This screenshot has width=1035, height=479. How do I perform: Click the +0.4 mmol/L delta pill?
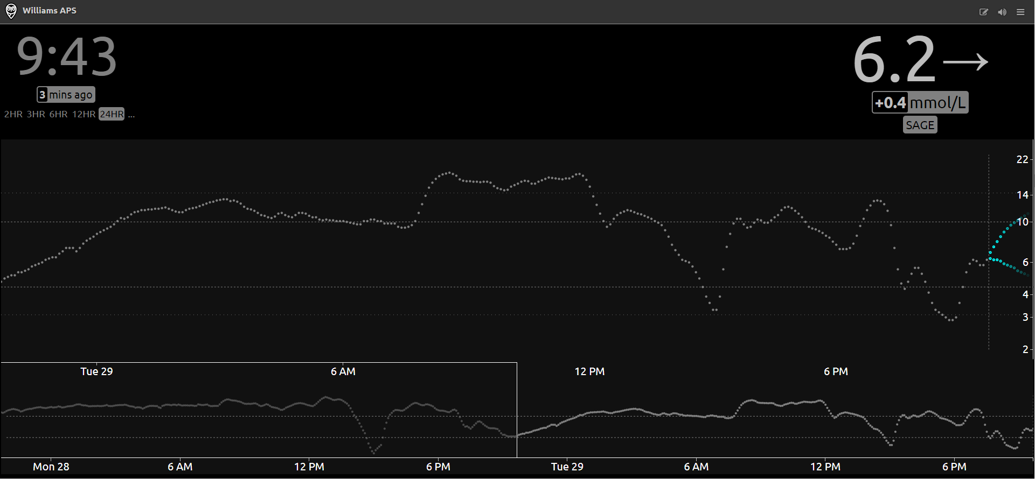point(920,102)
